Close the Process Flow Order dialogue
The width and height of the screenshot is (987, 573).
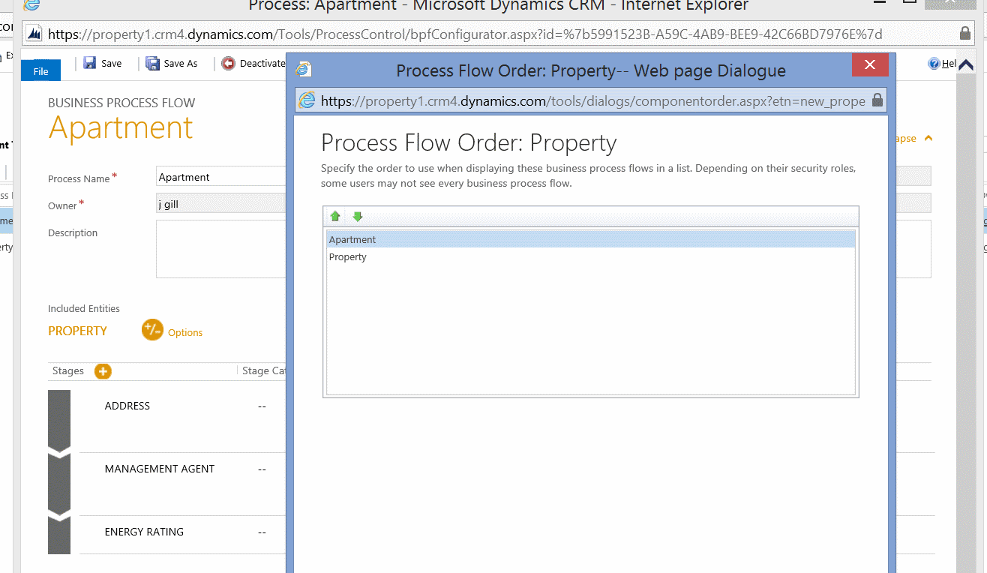[870, 65]
